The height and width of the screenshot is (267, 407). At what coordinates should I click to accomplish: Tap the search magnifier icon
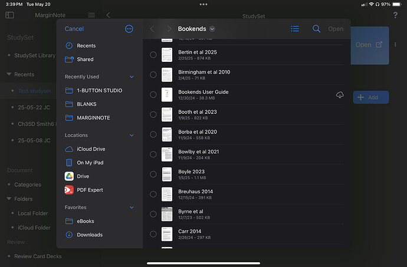(x=316, y=28)
